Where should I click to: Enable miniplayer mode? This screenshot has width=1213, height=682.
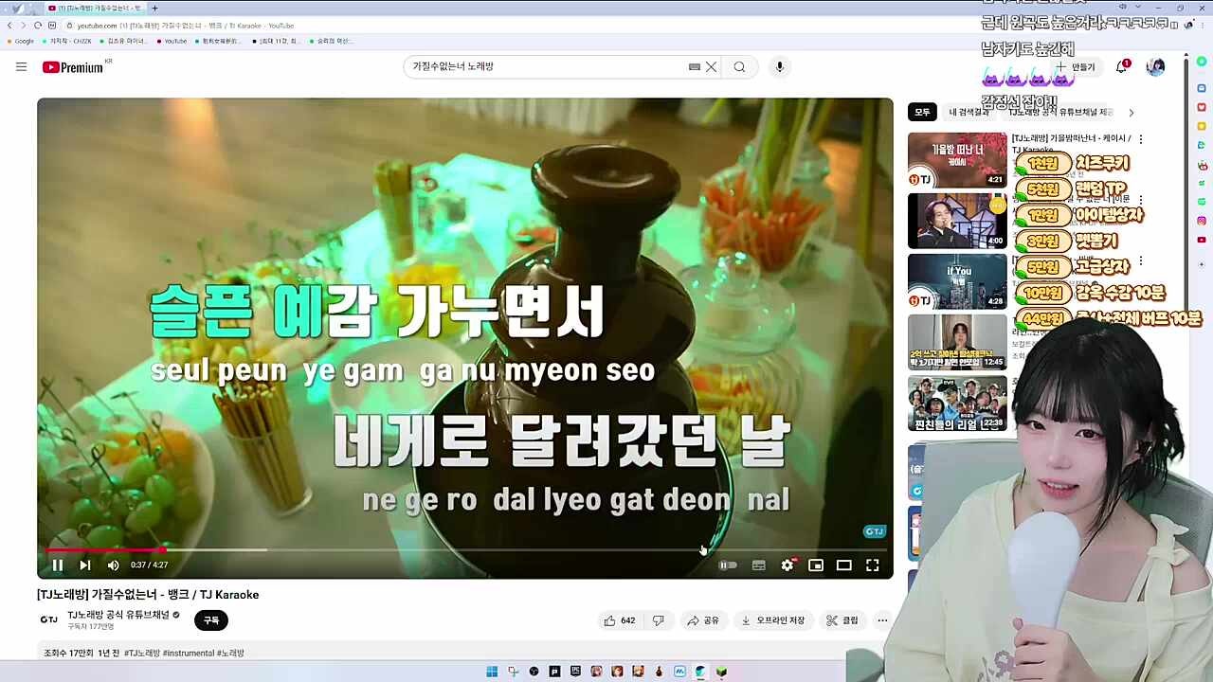[816, 565]
